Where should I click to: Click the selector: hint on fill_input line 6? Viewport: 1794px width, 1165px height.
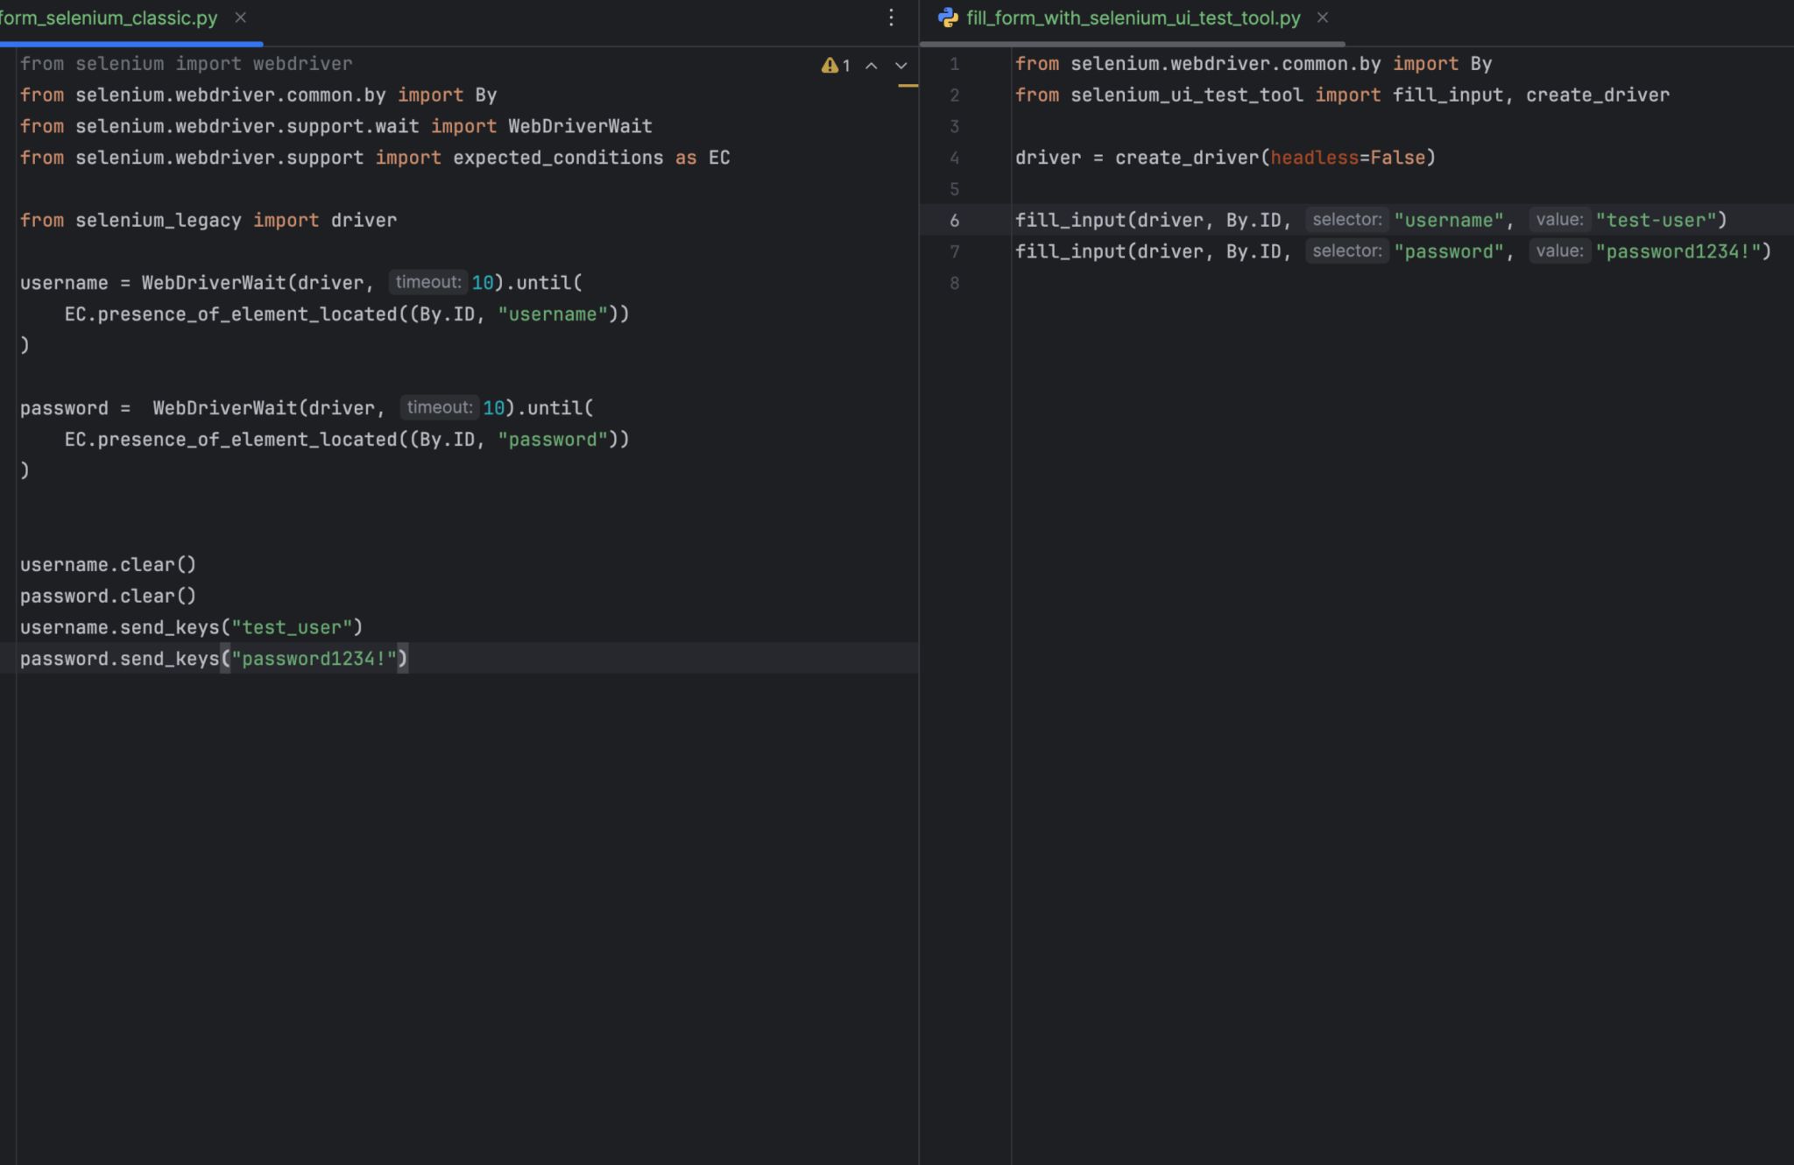1348,219
